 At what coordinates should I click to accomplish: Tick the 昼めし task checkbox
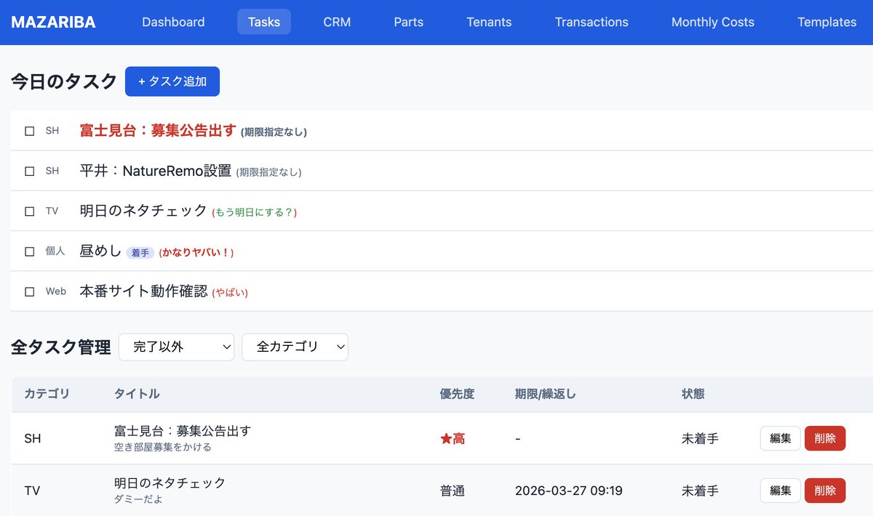(x=29, y=251)
